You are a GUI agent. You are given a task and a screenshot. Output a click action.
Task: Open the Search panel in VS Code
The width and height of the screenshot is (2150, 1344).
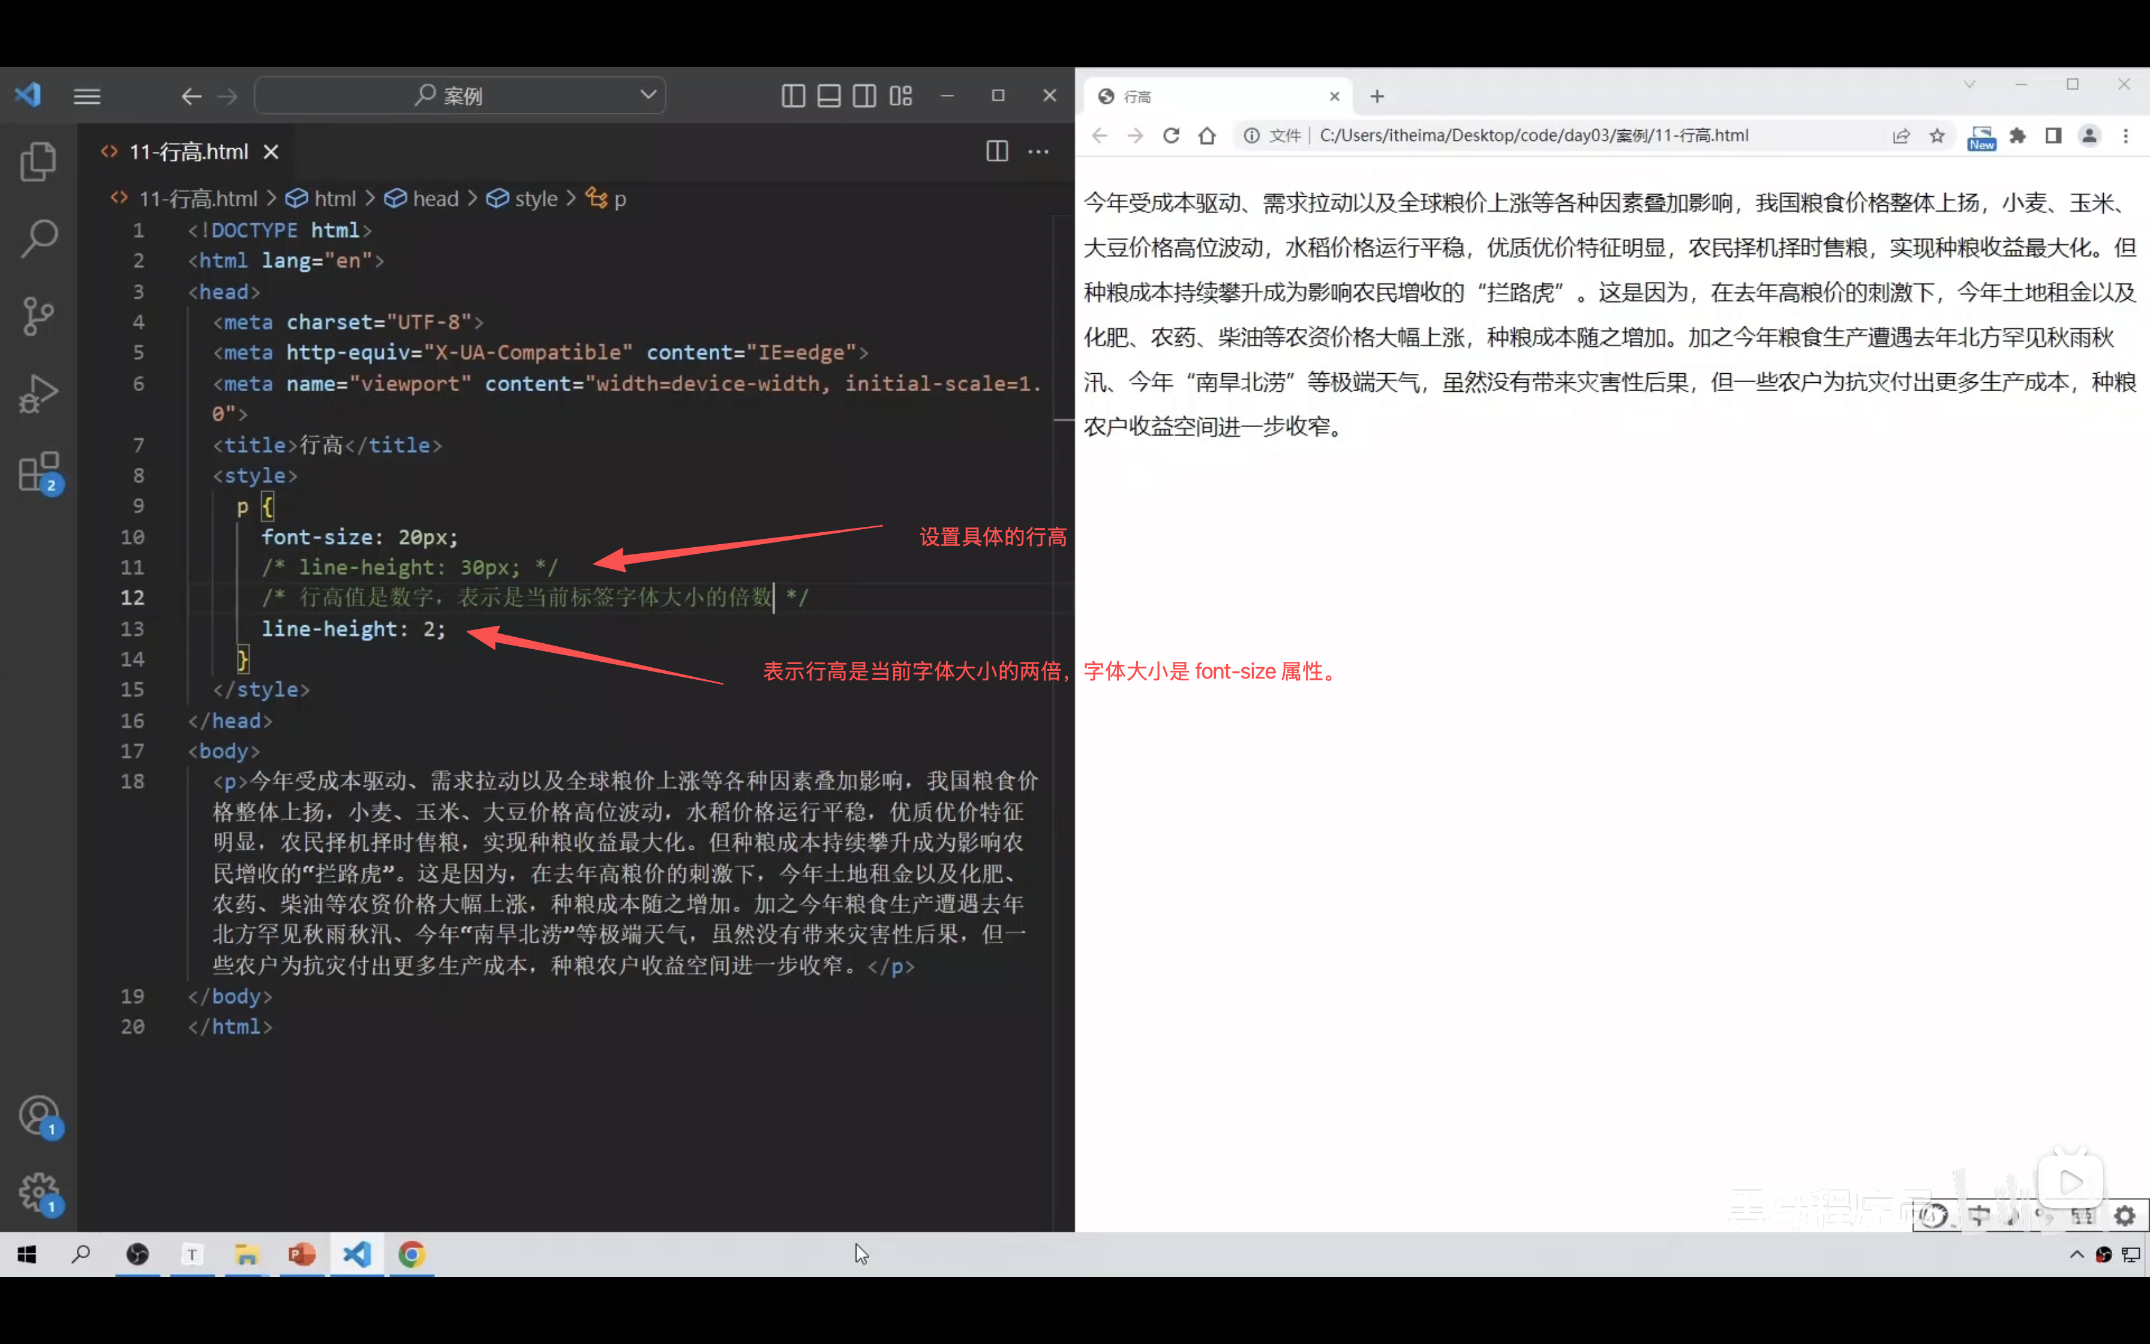click(38, 238)
